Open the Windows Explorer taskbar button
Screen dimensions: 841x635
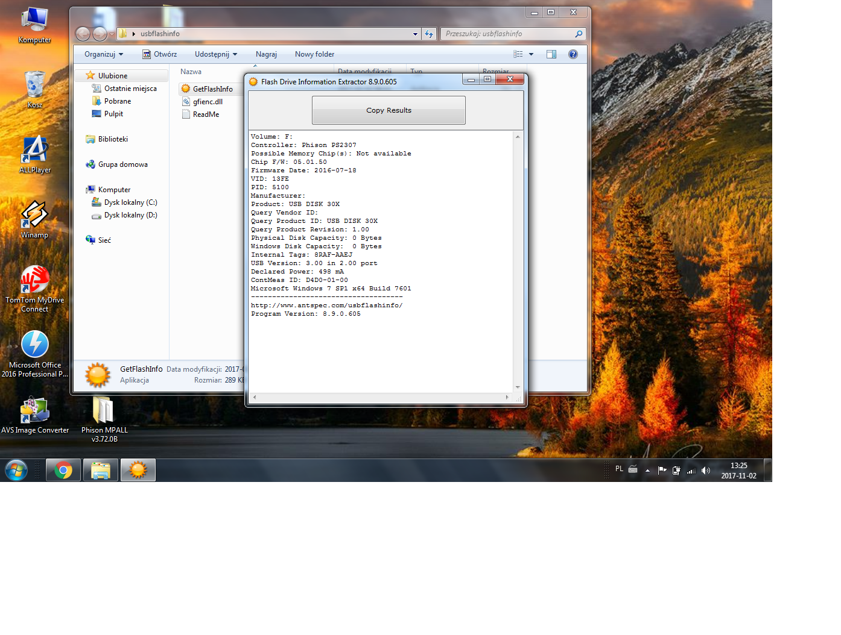pyautogui.click(x=101, y=470)
